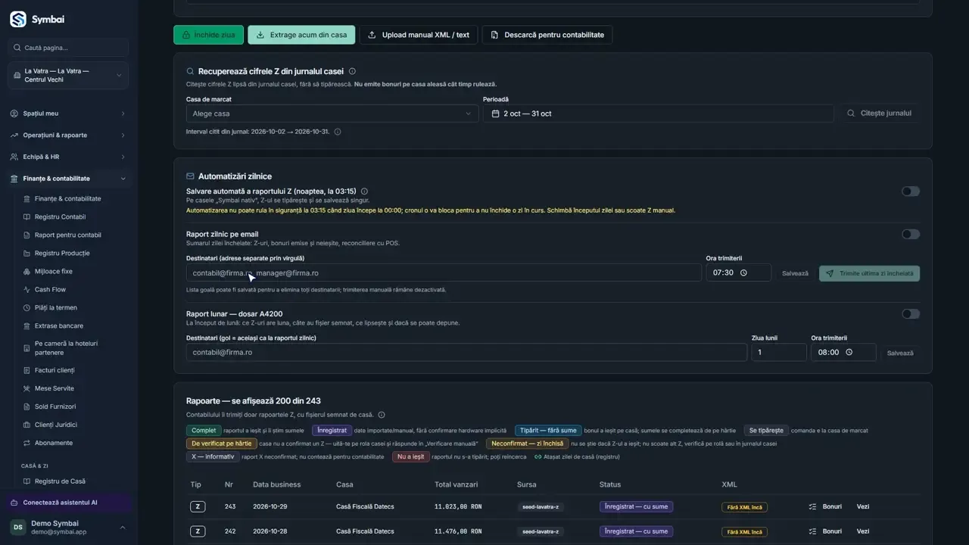This screenshot has width=969, height=545.
Task: Click the DS user avatar
Action: coord(17,528)
